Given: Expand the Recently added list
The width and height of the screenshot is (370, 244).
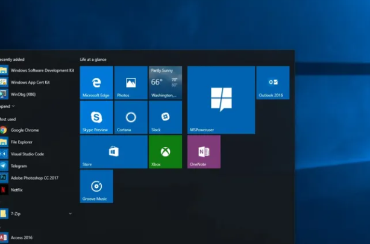Looking at the screenshot, I should [x=7, y=106].
